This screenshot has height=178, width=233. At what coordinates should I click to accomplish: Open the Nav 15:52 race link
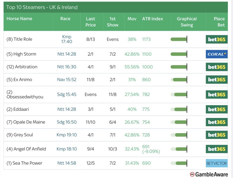67,79
